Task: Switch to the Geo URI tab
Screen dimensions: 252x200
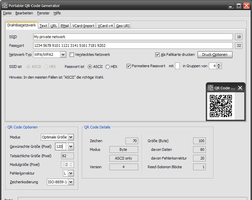Action: click(123, 26)
